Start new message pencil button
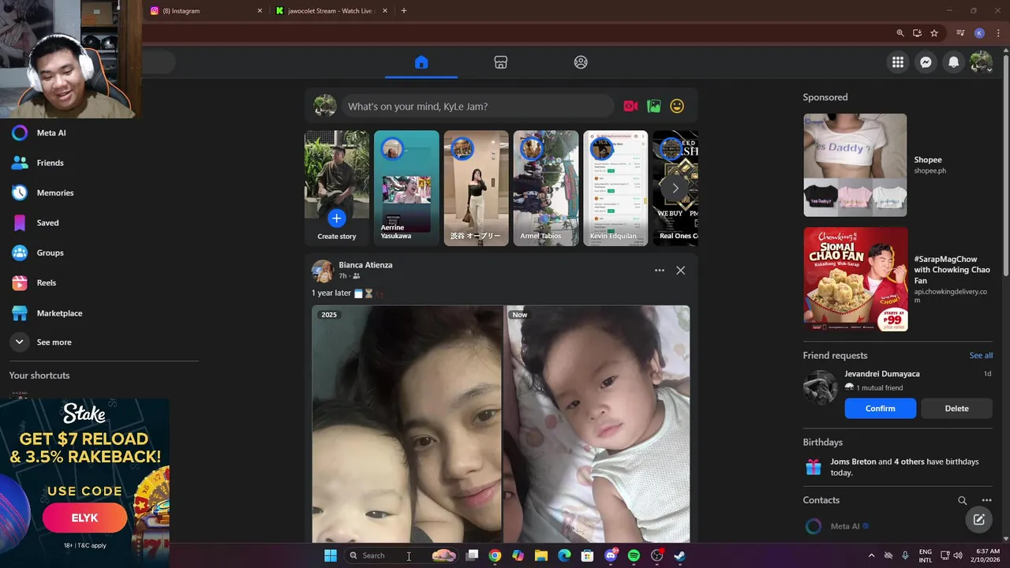The width and height of the screenshot is (1010, 568). coord(978,519)
